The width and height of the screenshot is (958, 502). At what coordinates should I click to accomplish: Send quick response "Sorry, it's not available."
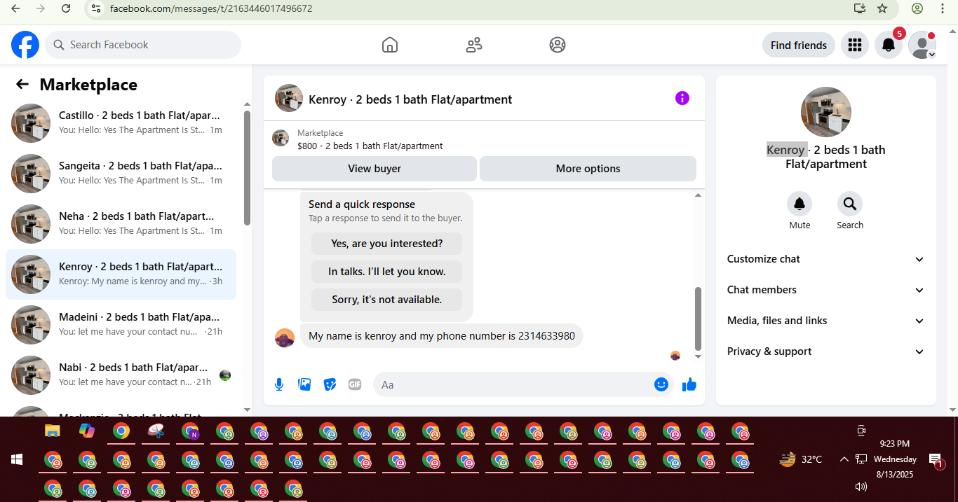[x=387, y=300]
